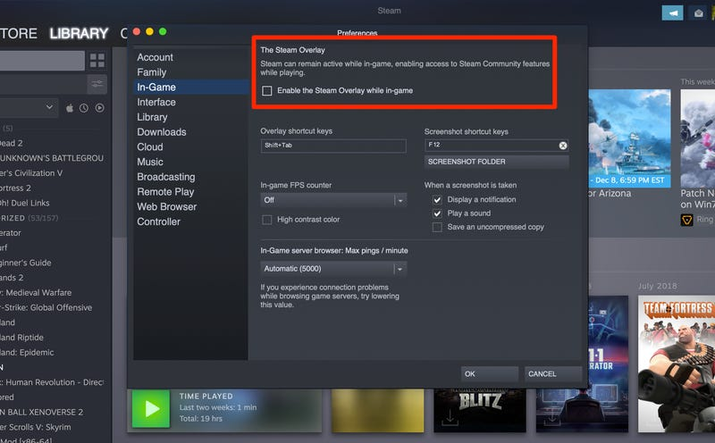Open the In-game FPS counter dropdown
This screenshot has width=715, height=443.
400,200
